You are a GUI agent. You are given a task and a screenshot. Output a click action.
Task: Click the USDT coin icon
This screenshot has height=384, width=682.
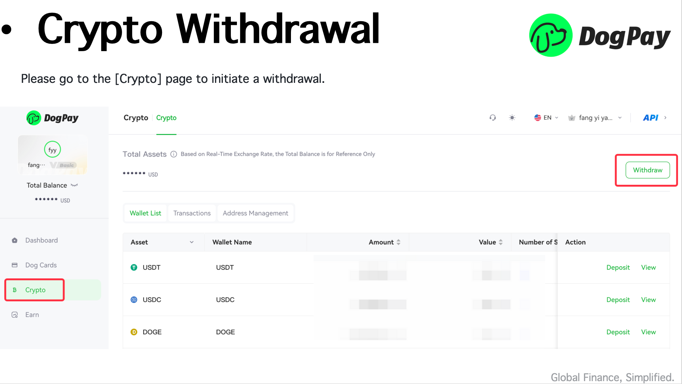(x=134, y=267)
